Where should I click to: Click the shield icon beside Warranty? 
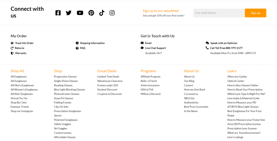coord(12,53)
